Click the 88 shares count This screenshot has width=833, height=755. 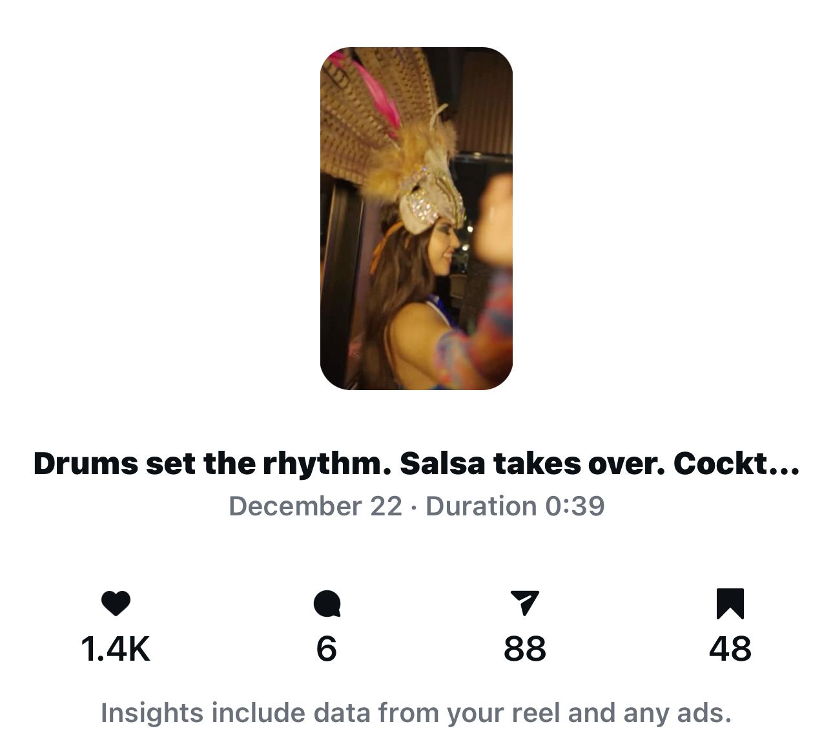tap(524, 649)
